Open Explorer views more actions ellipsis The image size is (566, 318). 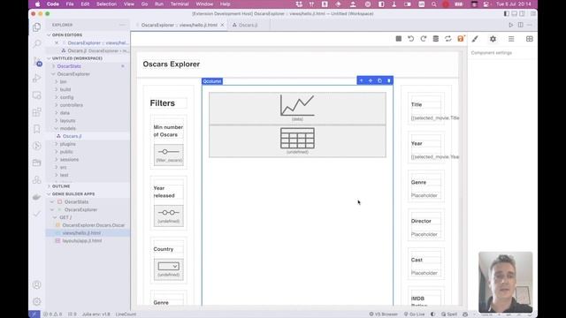[x=122, y=25]
